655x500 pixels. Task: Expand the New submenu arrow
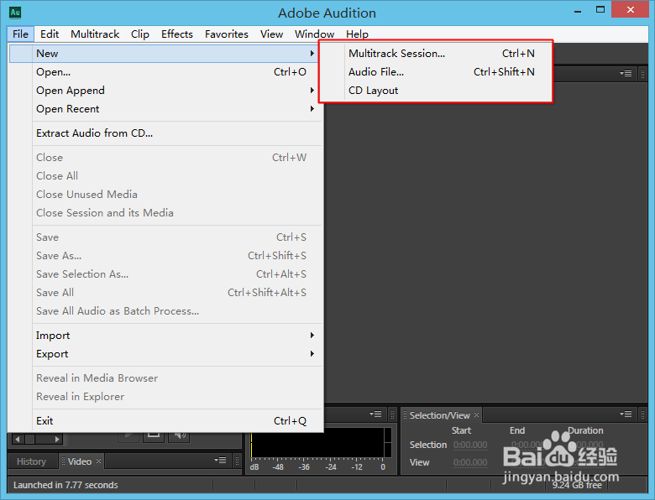point(312,54)
